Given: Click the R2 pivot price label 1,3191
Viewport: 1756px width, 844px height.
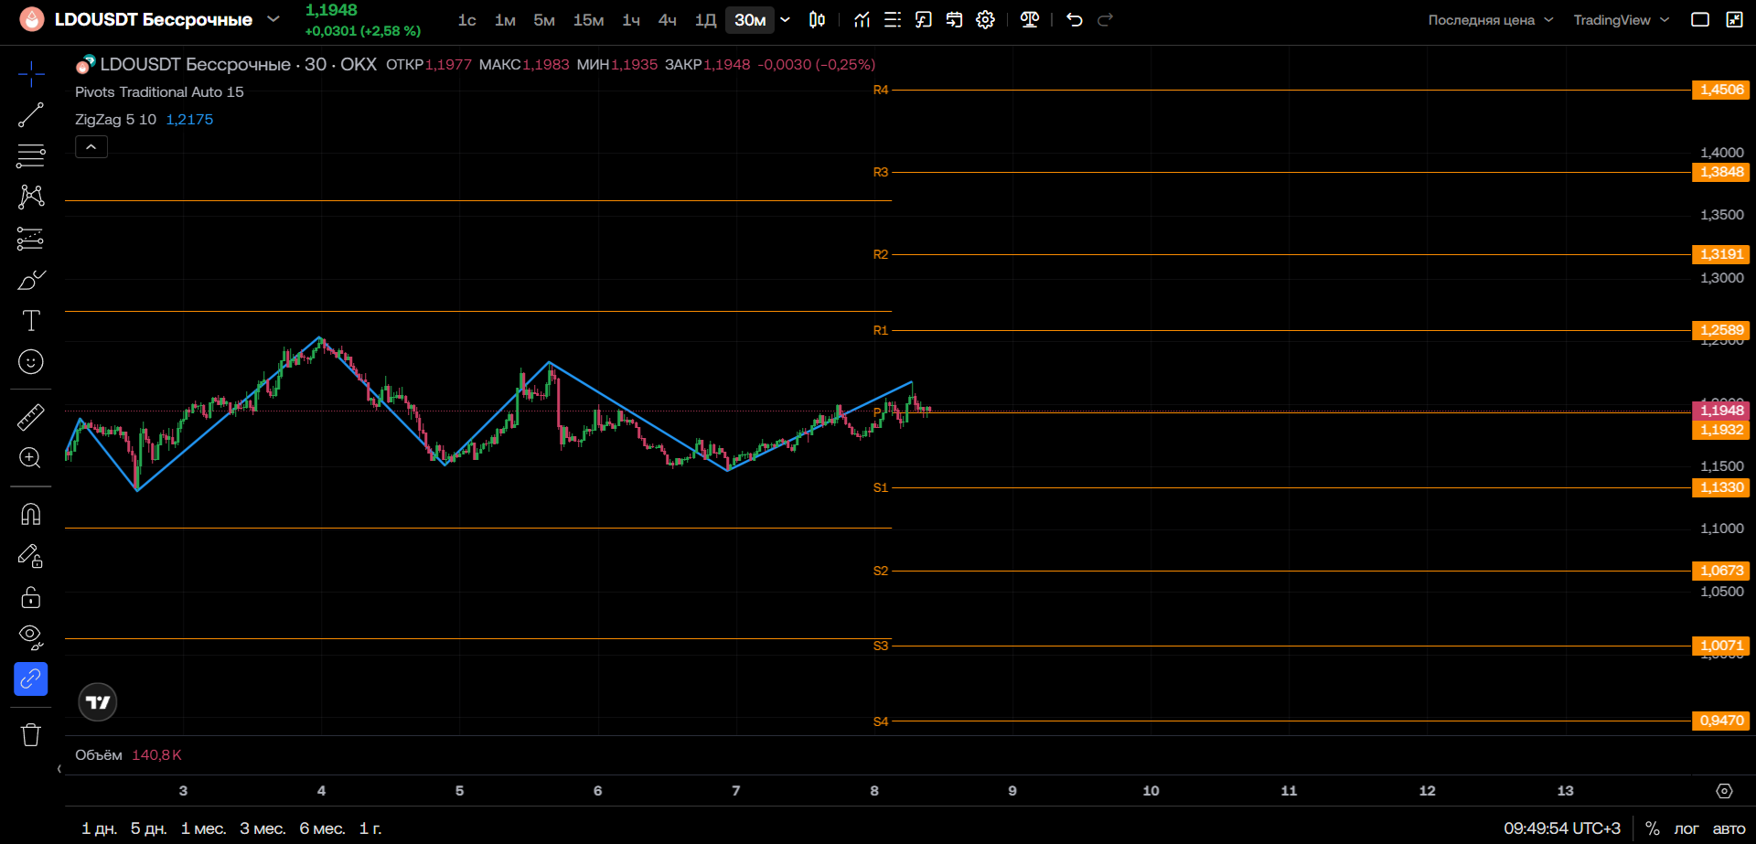Looking at the screenshot, I should [x=1720, y=254].
